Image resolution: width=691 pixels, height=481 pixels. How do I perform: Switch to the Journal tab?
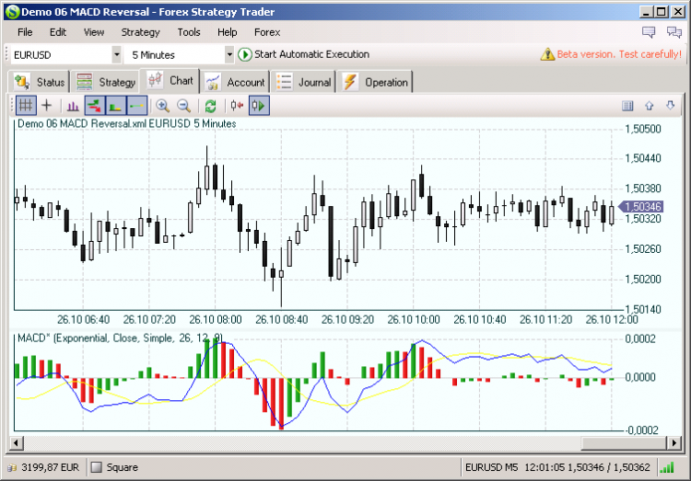pos(304,82)
